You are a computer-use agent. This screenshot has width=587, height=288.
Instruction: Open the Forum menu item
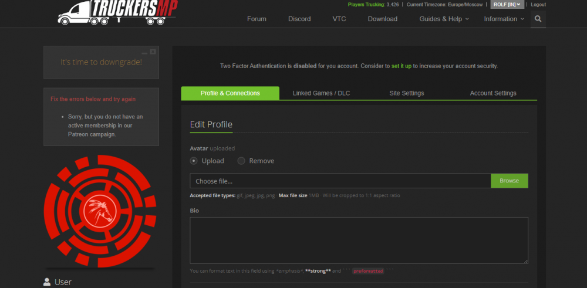257,19
